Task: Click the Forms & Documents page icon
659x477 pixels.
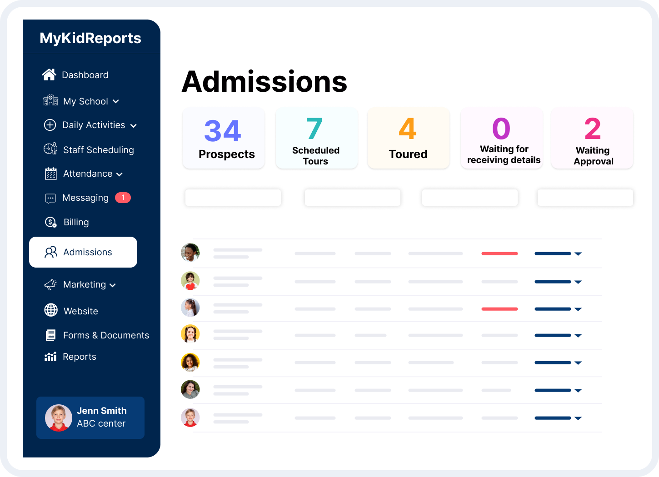Action: [50, 335]
